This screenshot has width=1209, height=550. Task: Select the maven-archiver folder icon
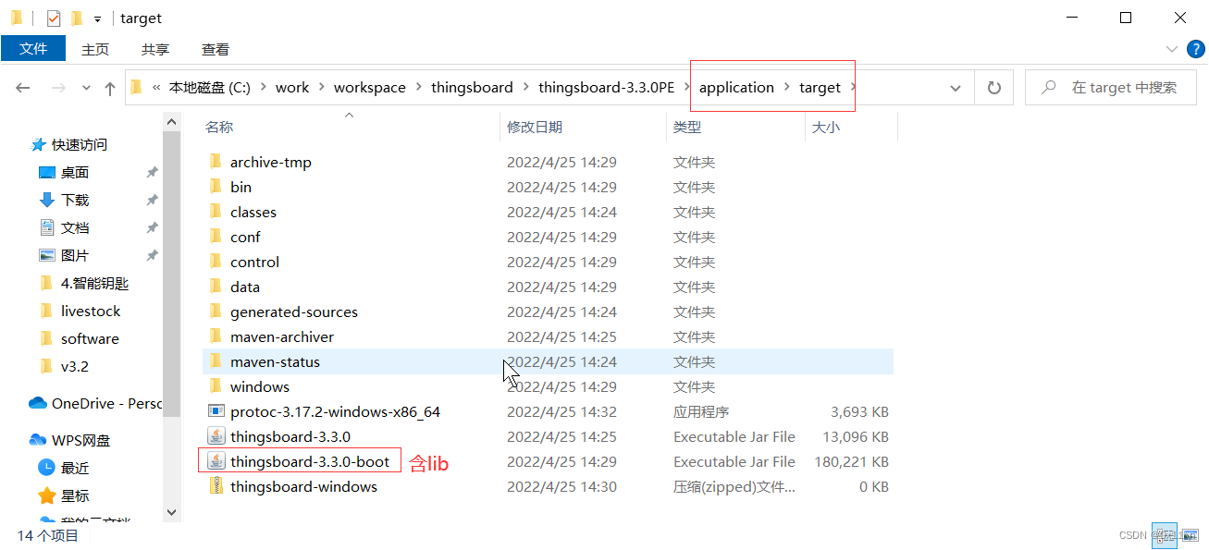[216, 336]
